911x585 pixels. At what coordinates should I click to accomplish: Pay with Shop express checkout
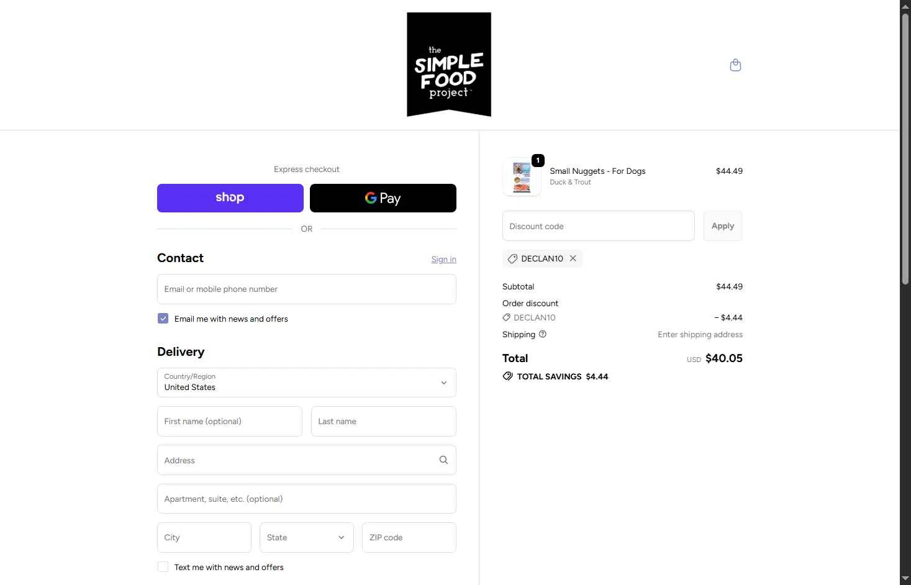click(230, 198)
